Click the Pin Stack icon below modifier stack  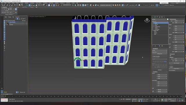(153, 46)
